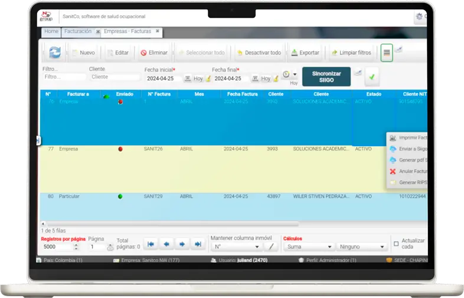464x298 pixels.
Task: Close the Facturación tab
Action: [x=97, y=31]
